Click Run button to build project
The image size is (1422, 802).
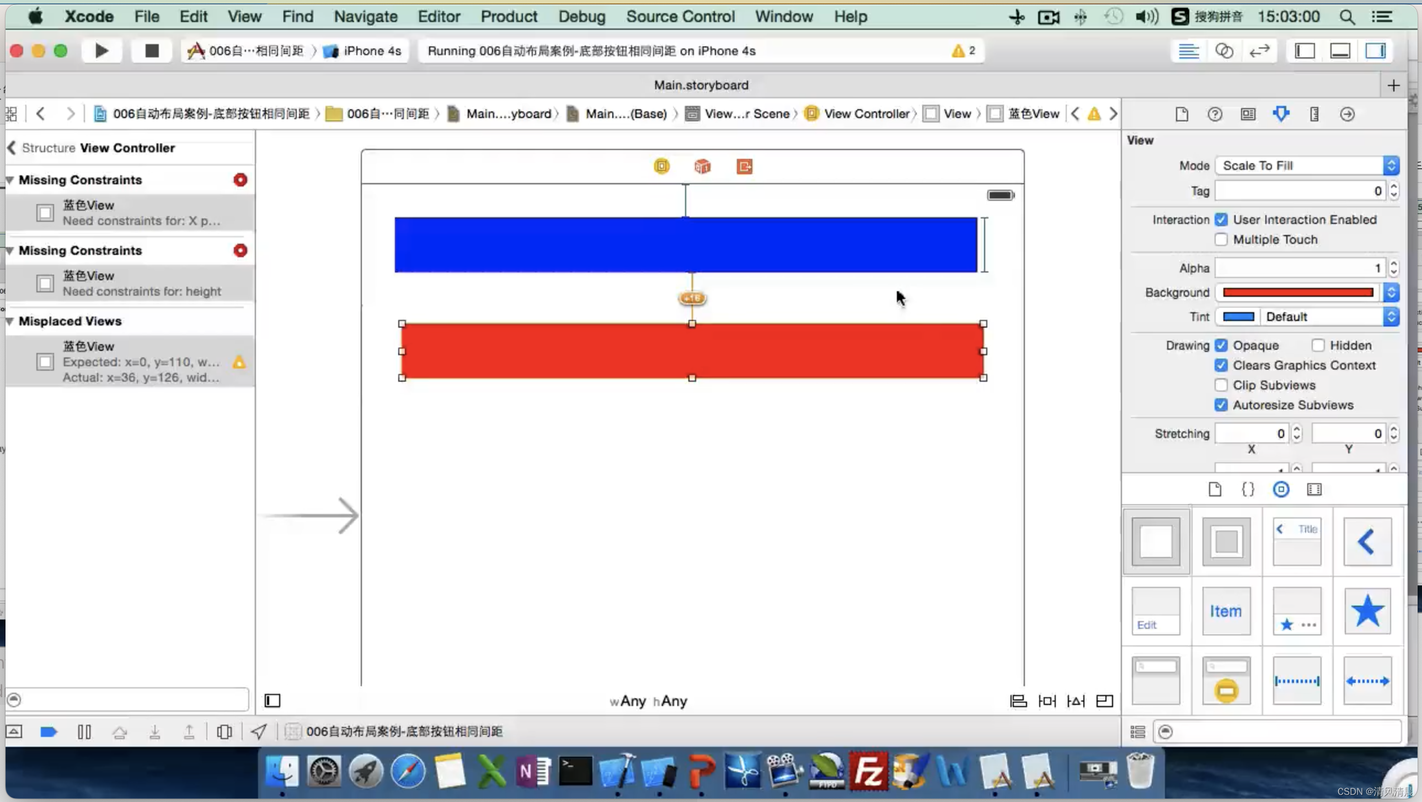pos(100,50)
